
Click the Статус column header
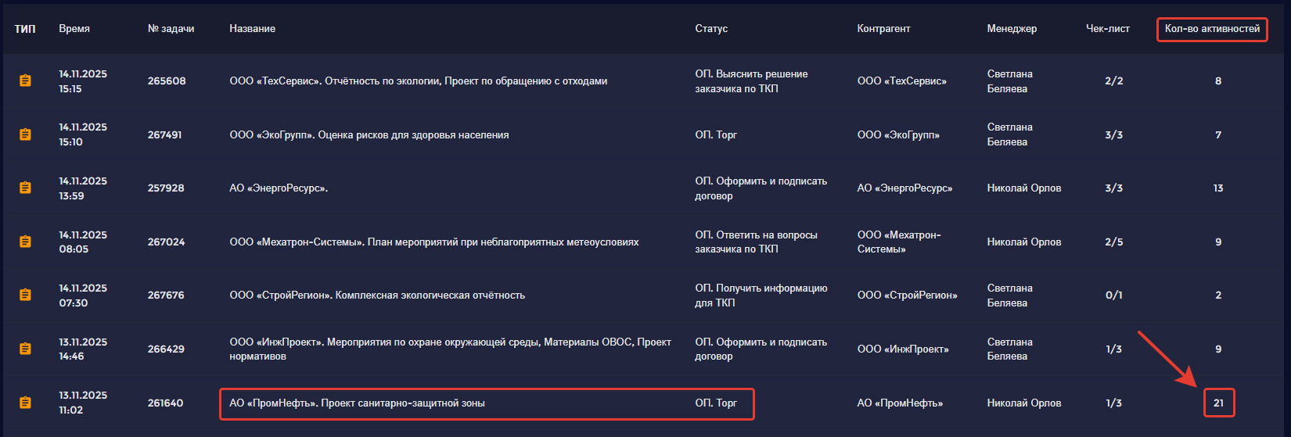pyautogui.click(x=711, y=29)
